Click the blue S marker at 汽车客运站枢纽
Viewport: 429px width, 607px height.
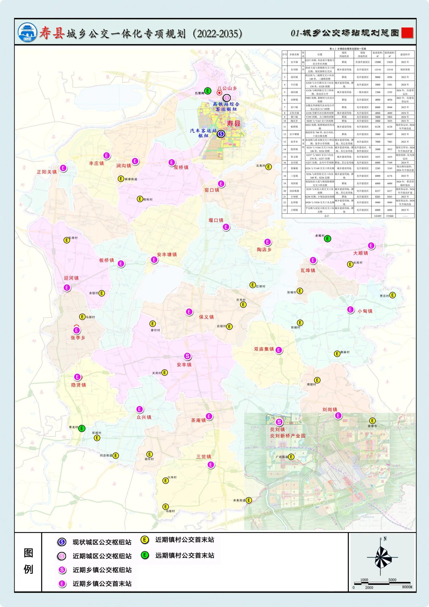tap(221, 134)
